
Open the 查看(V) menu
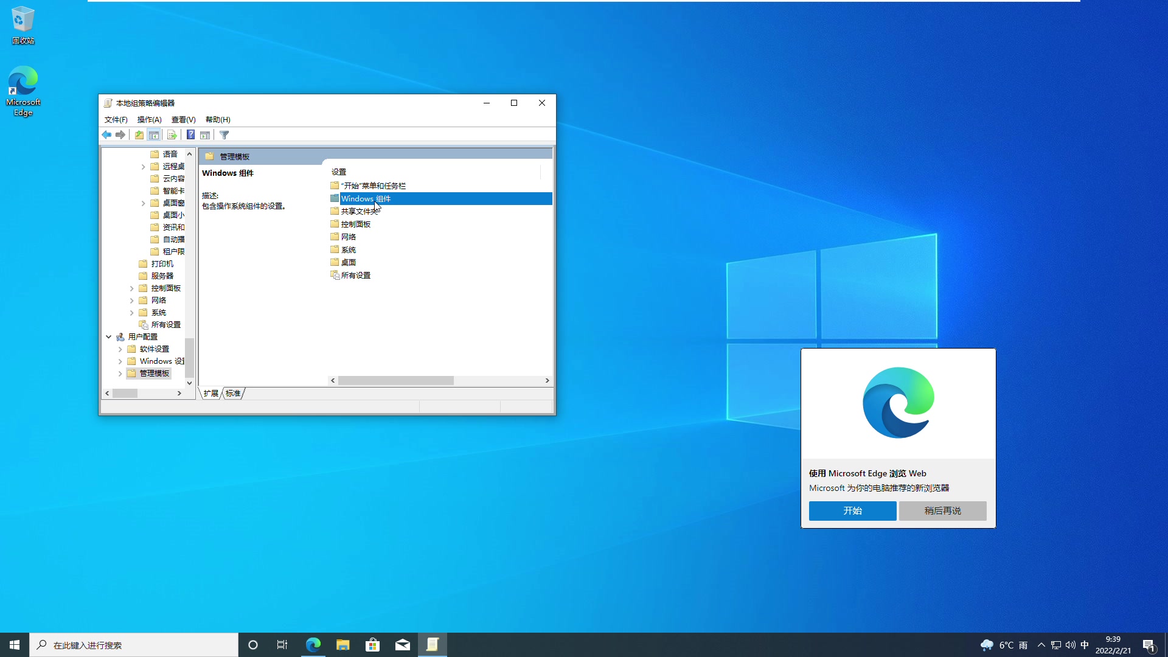[x=183, y=120]
